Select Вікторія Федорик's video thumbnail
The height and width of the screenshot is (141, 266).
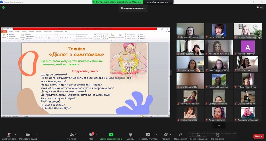[x=190, y=31]
